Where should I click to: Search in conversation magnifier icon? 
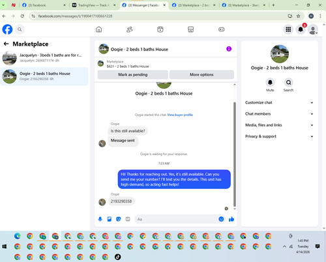coord(288,83)
